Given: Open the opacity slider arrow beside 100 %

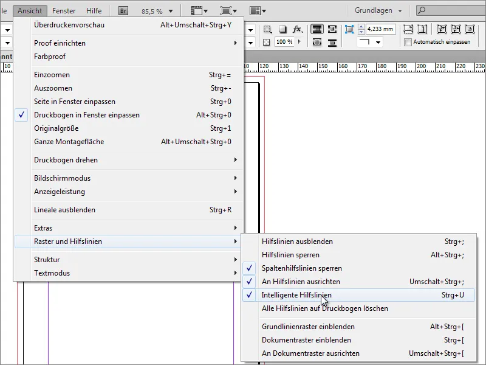Looking at the screenshot, I should click(299, 41).
